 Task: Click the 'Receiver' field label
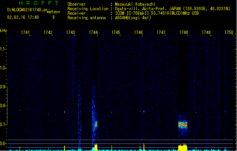click(x=76, y=13)
